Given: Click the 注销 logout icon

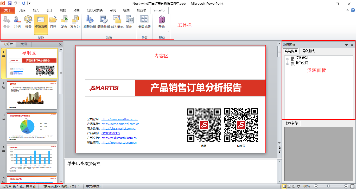Looking at the screenshot, I should (17, 20).
